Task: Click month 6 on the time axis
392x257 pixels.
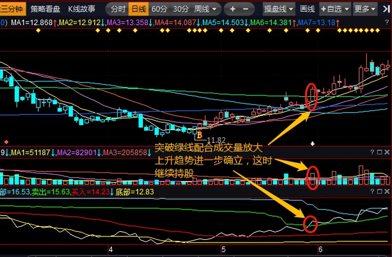Action: point(321,249)
